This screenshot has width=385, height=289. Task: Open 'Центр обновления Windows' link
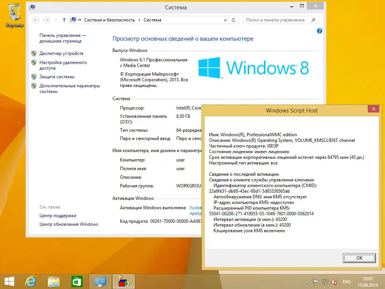pos(69,224)
